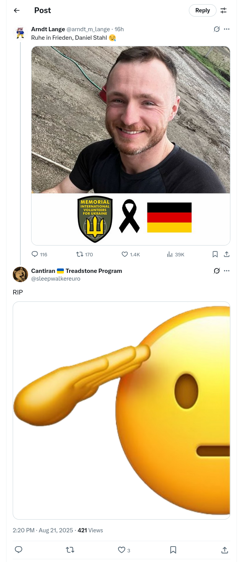This screenshot has width=240, height=562.
Task: Repost Arndt Lange's post showing 170
Action: pyautogui.click(x=85, y=254)
